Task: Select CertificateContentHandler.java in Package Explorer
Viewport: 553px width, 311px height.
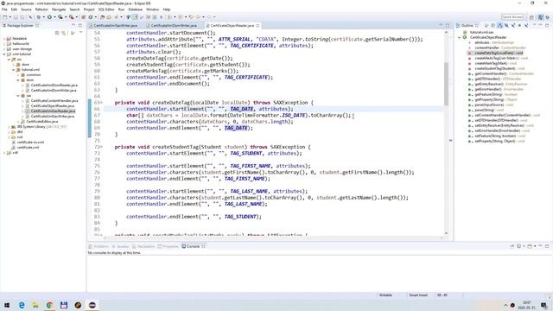Action: 54,101
